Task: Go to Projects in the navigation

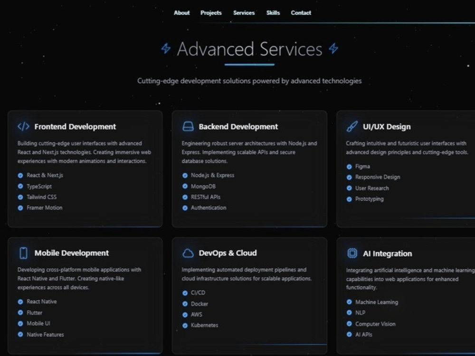Action: tap(211, 13)
